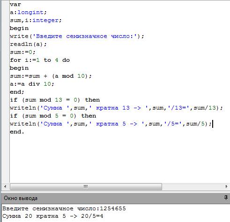230x222 pixels.
Task: Click the output line 'Сумма 20 кратна 5'
Action: (x=53, y=216)
